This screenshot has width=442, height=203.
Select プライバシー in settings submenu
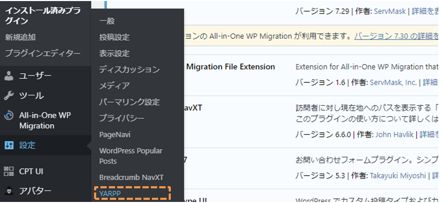(122, 118)
